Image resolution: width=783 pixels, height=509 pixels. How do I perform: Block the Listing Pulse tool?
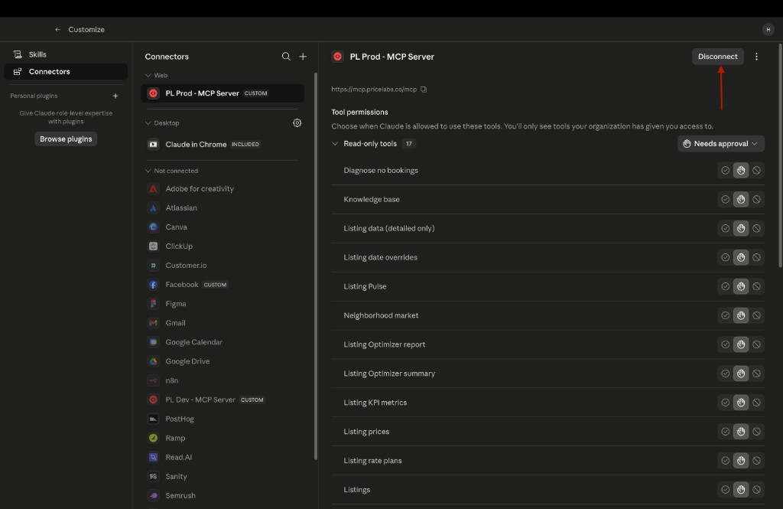coord(756,286)
